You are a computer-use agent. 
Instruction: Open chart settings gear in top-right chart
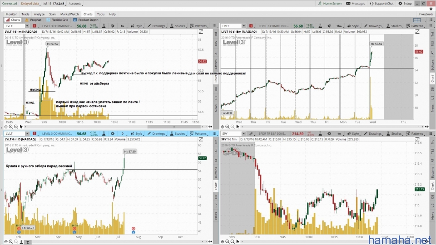[x=329, y=26]
